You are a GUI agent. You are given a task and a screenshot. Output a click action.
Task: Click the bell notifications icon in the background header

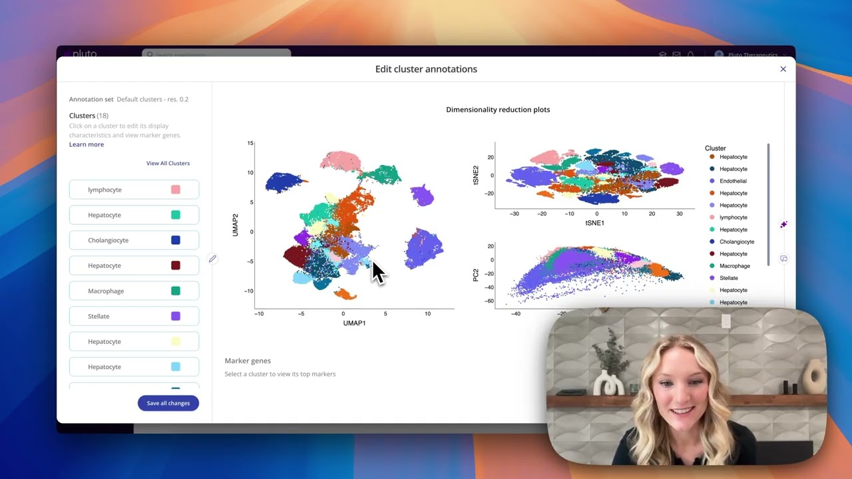pyautogui.click(x=691, y=55)
